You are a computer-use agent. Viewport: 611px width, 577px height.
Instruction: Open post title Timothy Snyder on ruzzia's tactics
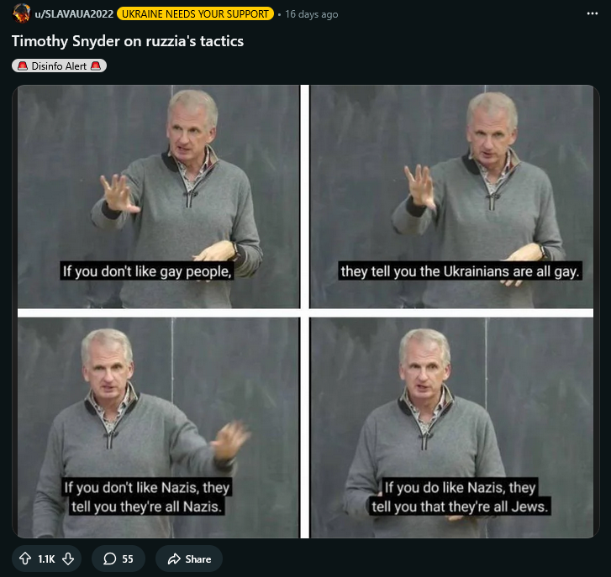coord(128,41)
